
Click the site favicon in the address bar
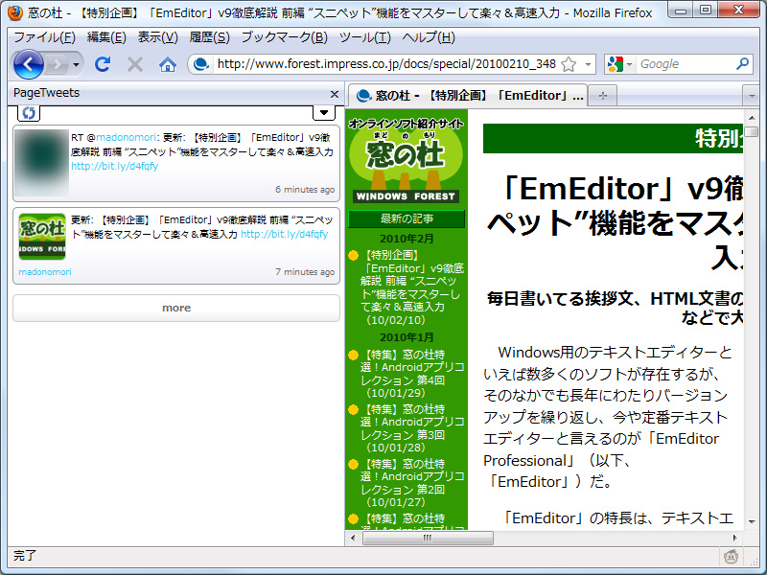(x=199, y=63)
